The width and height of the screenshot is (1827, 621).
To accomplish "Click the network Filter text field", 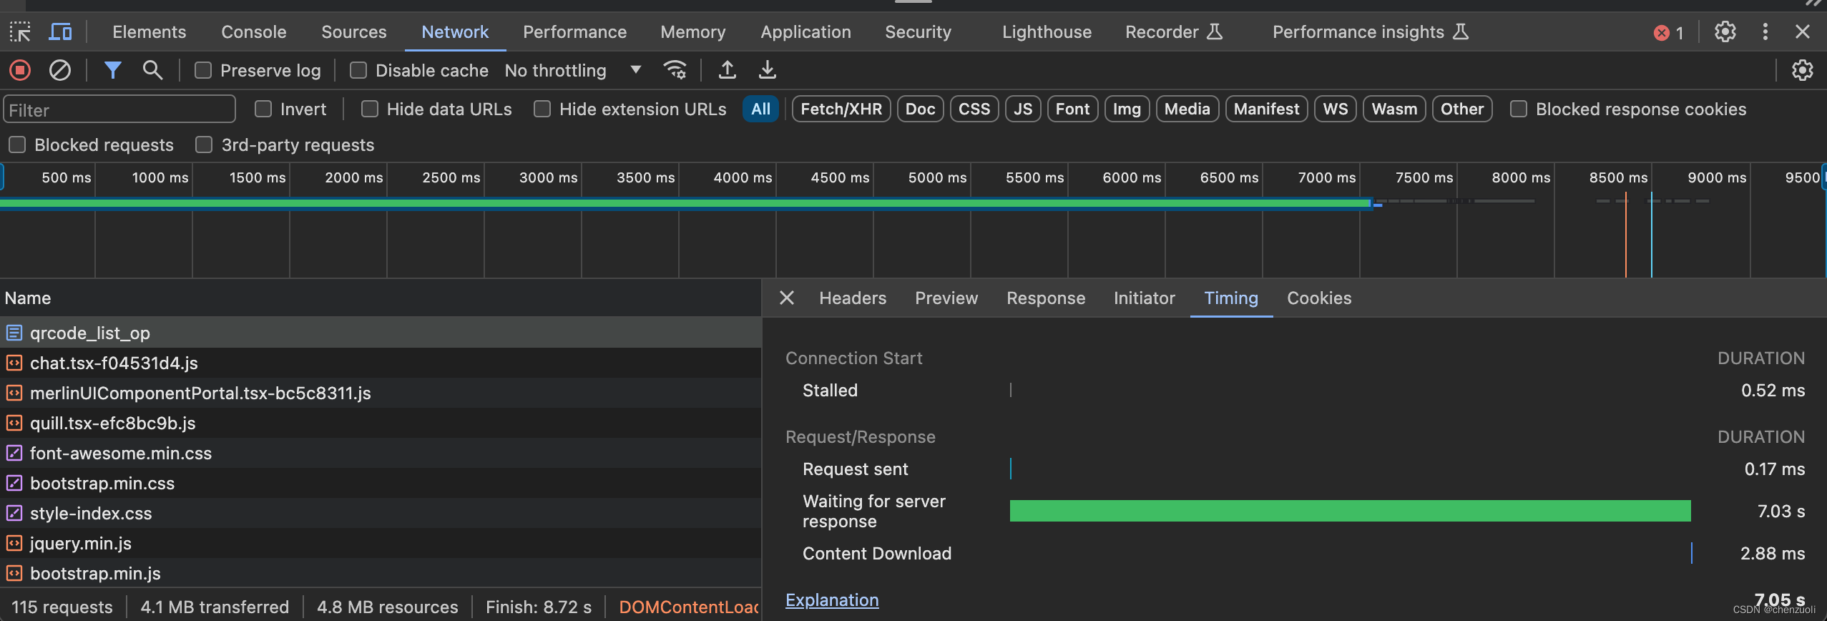I will 119,109.
